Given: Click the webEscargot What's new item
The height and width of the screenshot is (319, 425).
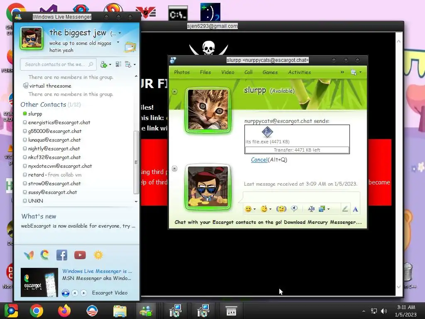Looking at the screenshot, I should click(78, 226).
